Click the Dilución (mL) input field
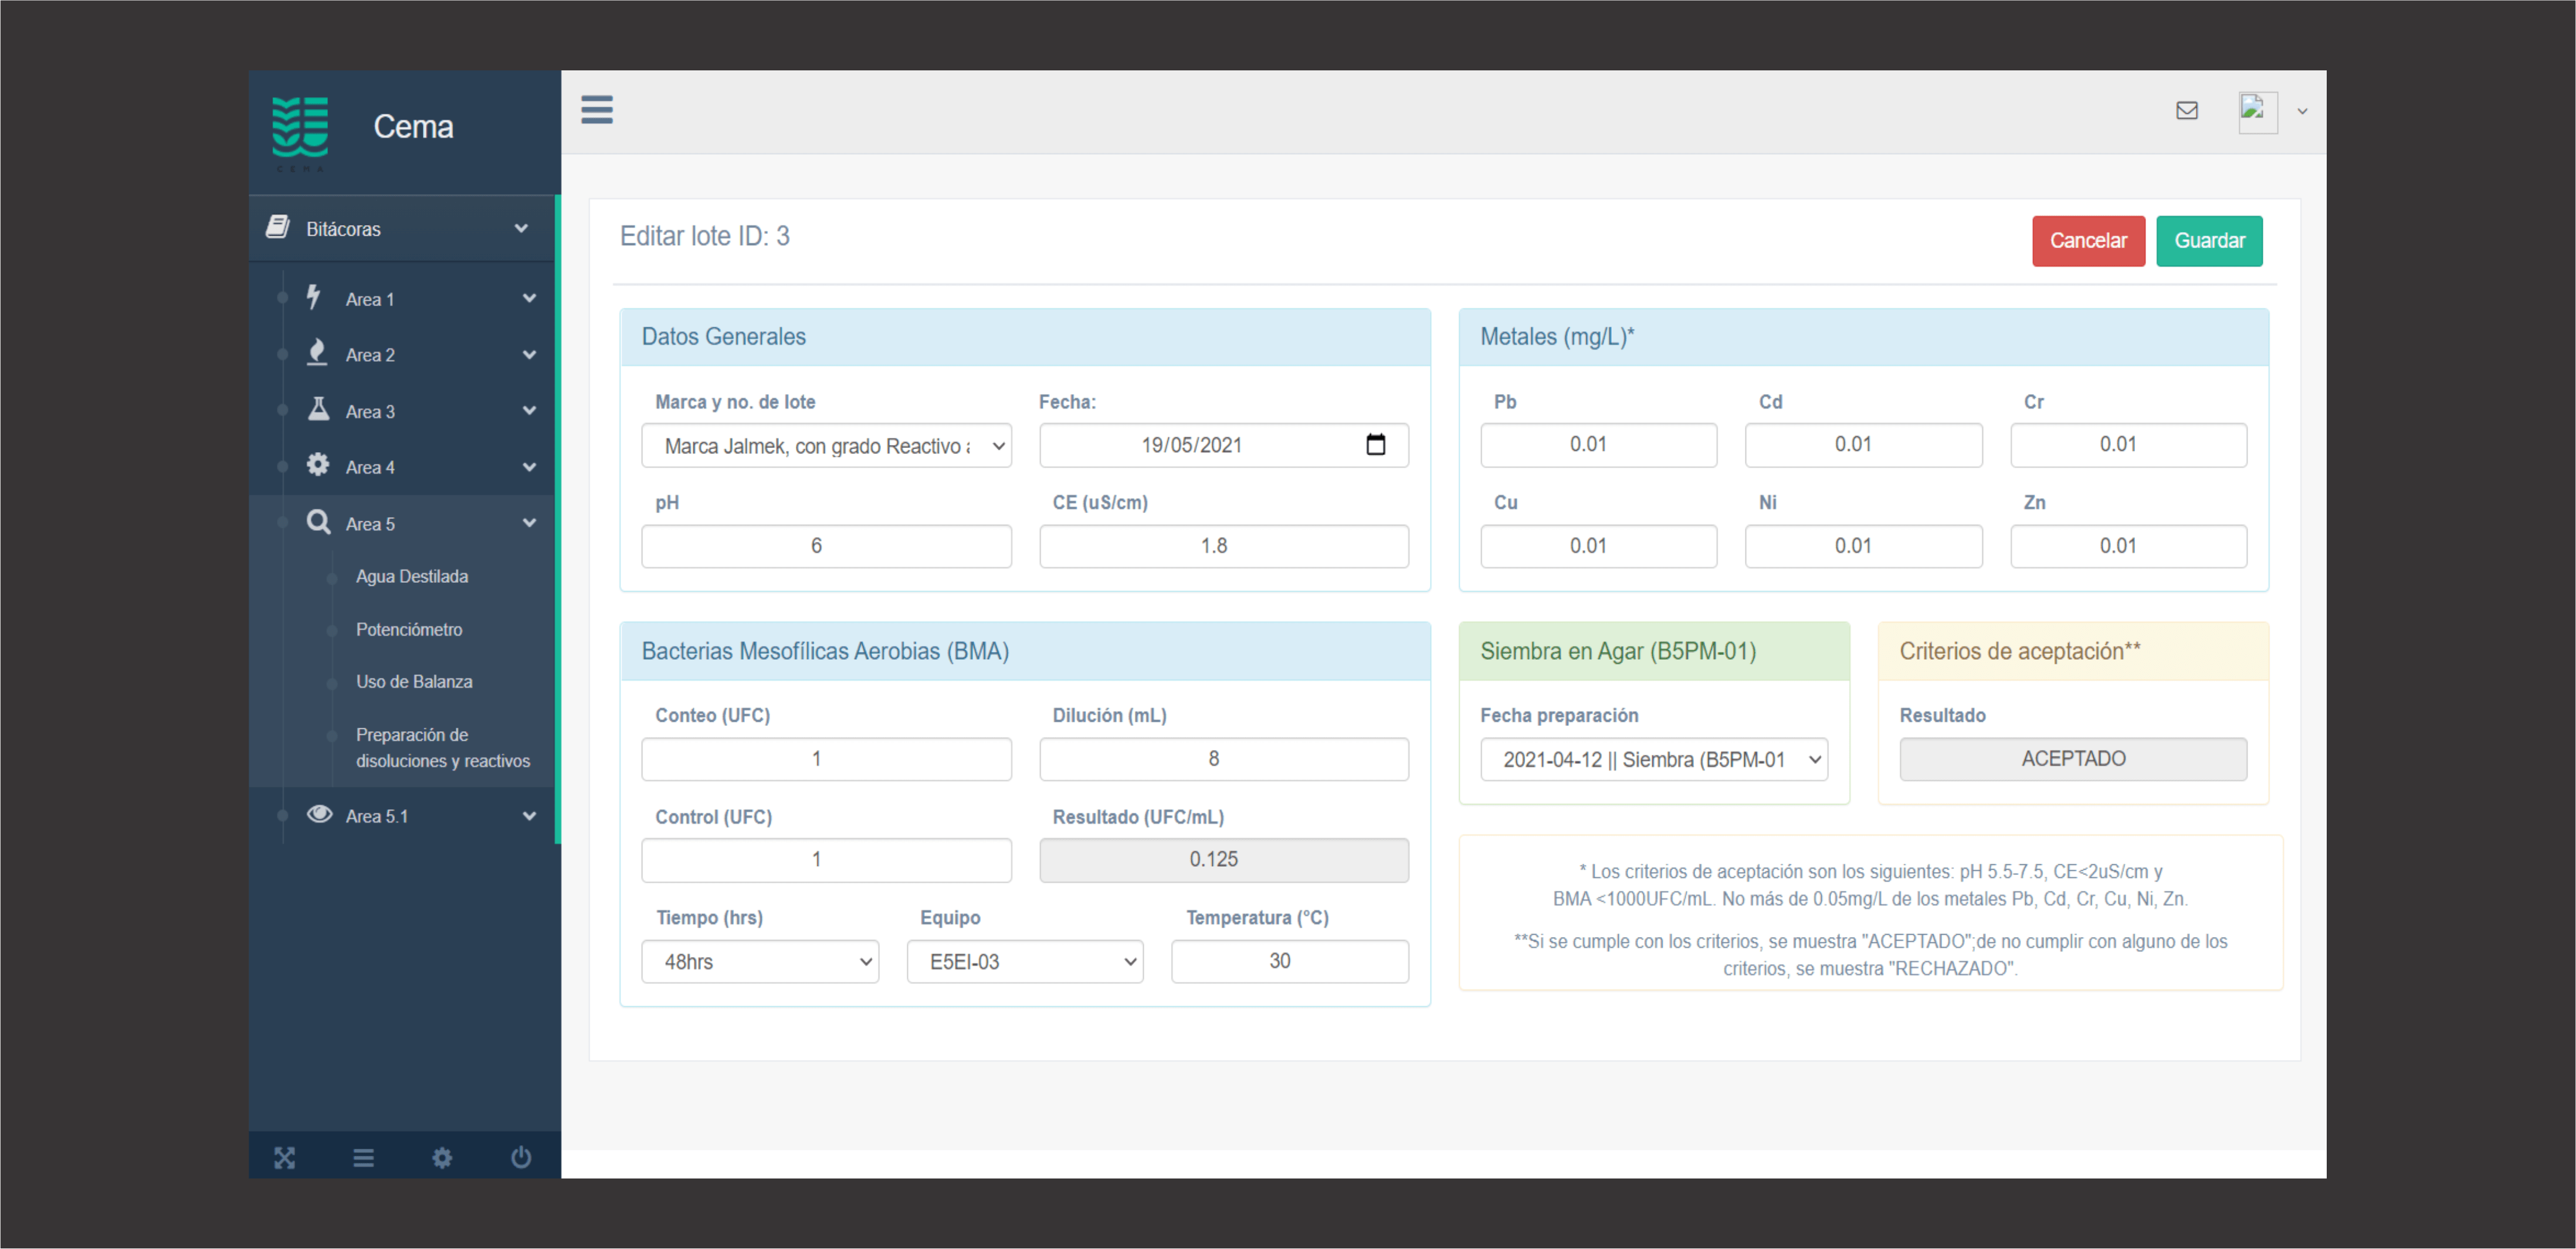The width and height of the screenshot is (2576, 1249). tap(1224, 759)
